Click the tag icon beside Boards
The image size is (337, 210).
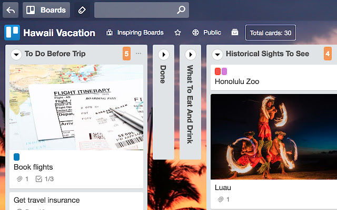[x=81, y=9]
